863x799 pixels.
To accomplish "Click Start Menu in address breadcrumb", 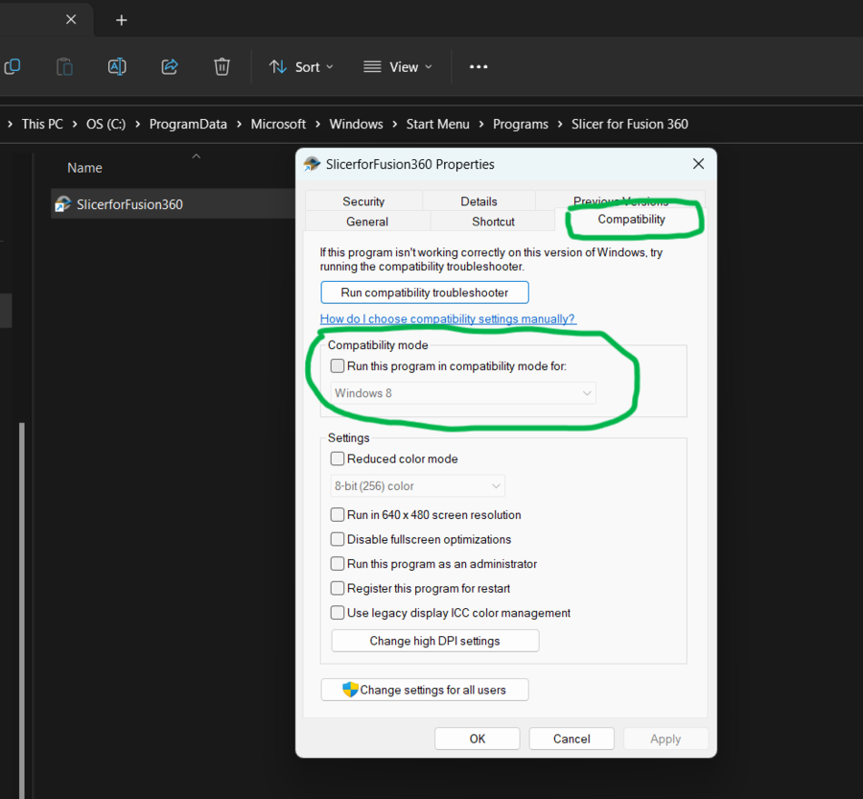I will [x=437, y=125].
